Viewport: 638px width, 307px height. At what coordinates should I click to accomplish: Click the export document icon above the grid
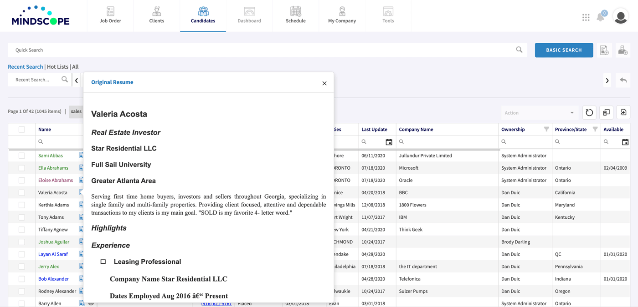pos(623,112)
